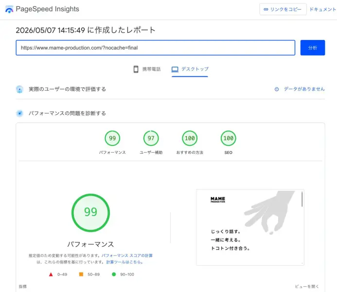Select the 100 SEO score gauge
This screenshot has height=292, width=337.
click(228, 138)
